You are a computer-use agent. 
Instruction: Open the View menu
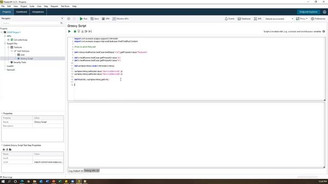point(16,6)
